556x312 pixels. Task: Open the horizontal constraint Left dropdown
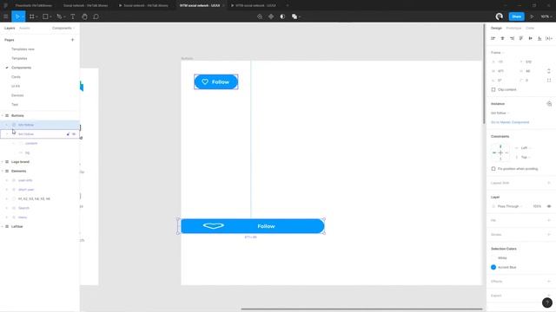click(x=526, y=148)
